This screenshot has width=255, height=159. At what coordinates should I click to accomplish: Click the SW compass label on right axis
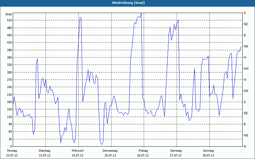[246, 91]
